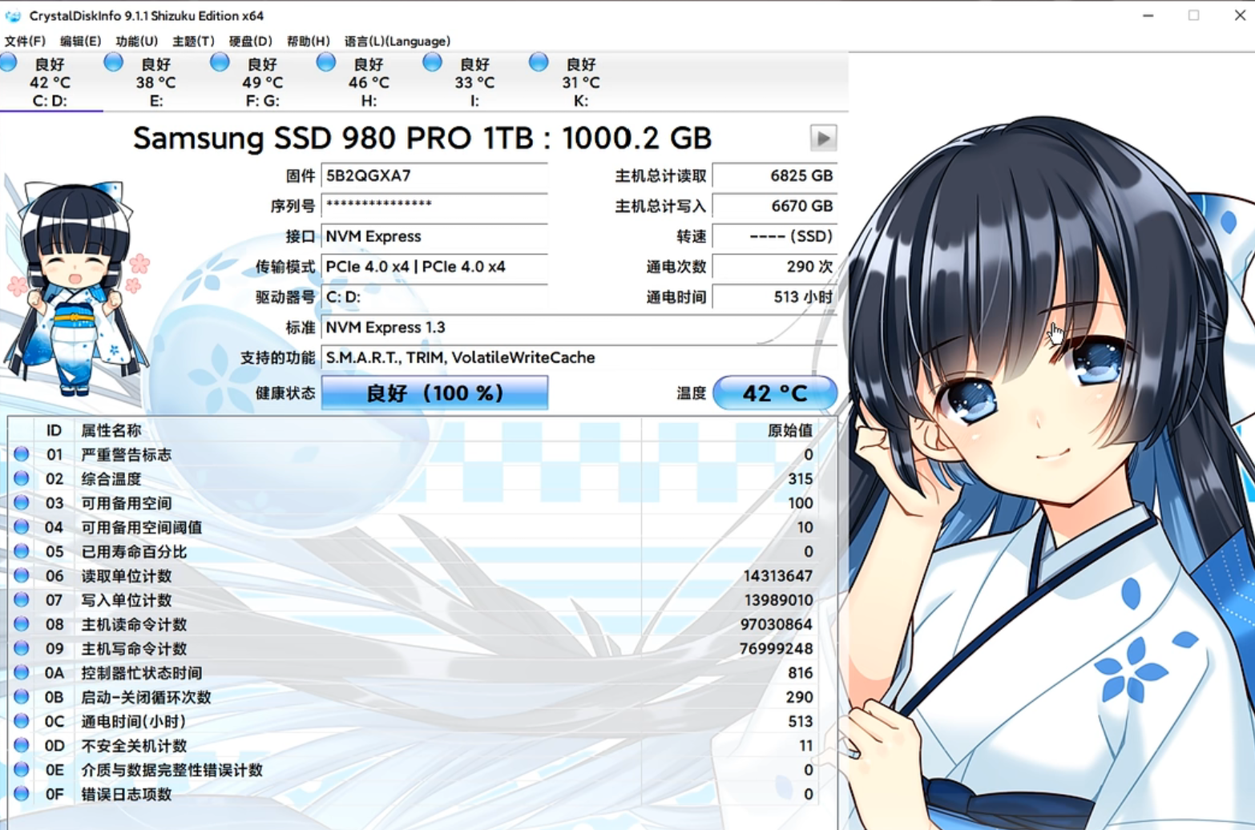This screenshot has width=1255, height=830.
Task: Open the 文件(F) menu
Action: point(25,41)
